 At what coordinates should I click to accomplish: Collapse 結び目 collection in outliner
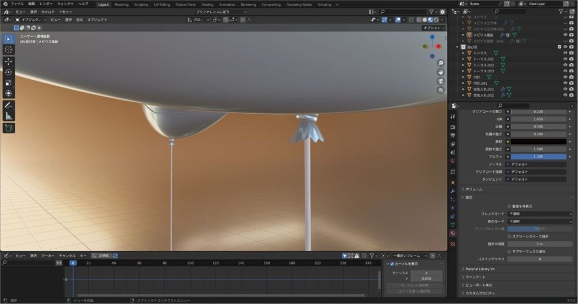[x=457, y=47]
